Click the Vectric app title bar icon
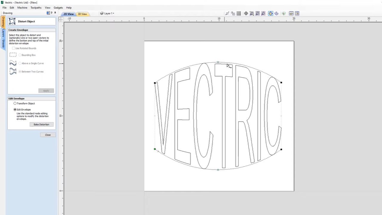Viewport: 382px width, 215px height. [x=2, y=2]
